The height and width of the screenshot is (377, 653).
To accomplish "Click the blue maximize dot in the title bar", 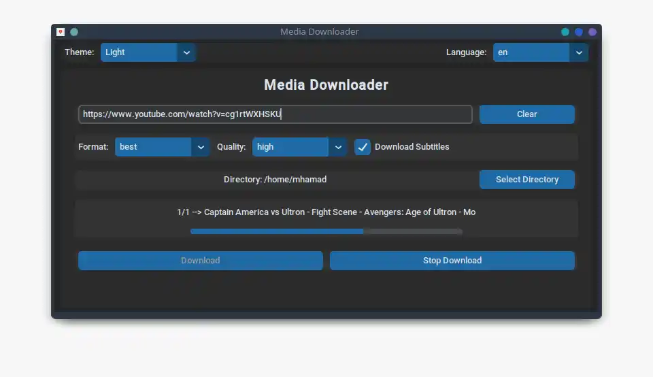I will [579, 32].
